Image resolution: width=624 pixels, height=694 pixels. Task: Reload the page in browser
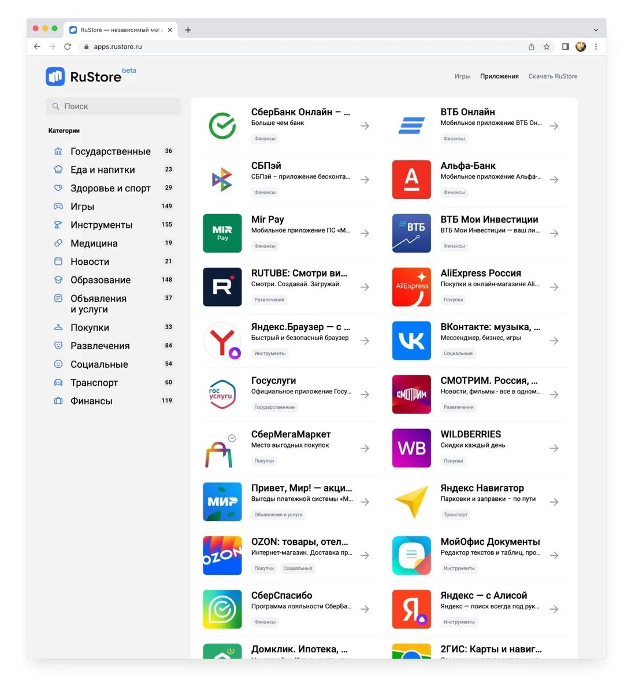tap(68, 47)
